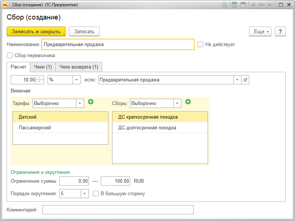Click the M+ memory button

coord(262,5)
